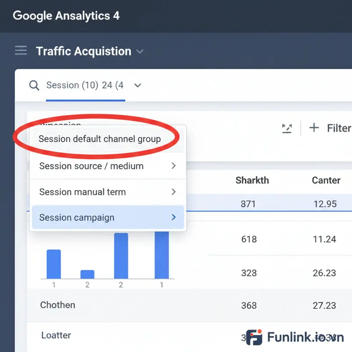Viewport: 352px width, 352px height.
Task: Expand the Session campaign submenu arrow
Action: click(173, 217)
